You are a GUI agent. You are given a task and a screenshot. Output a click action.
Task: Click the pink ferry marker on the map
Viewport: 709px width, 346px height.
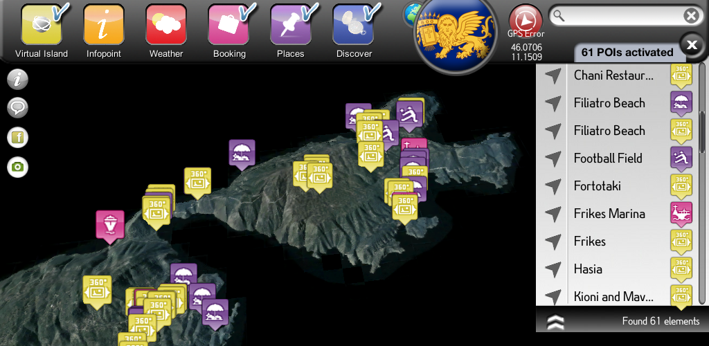coord(109,226)
